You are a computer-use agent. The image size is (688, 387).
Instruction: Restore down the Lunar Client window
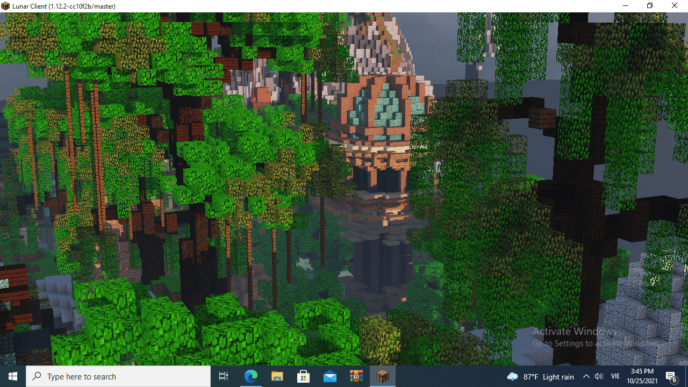(650, 6)
